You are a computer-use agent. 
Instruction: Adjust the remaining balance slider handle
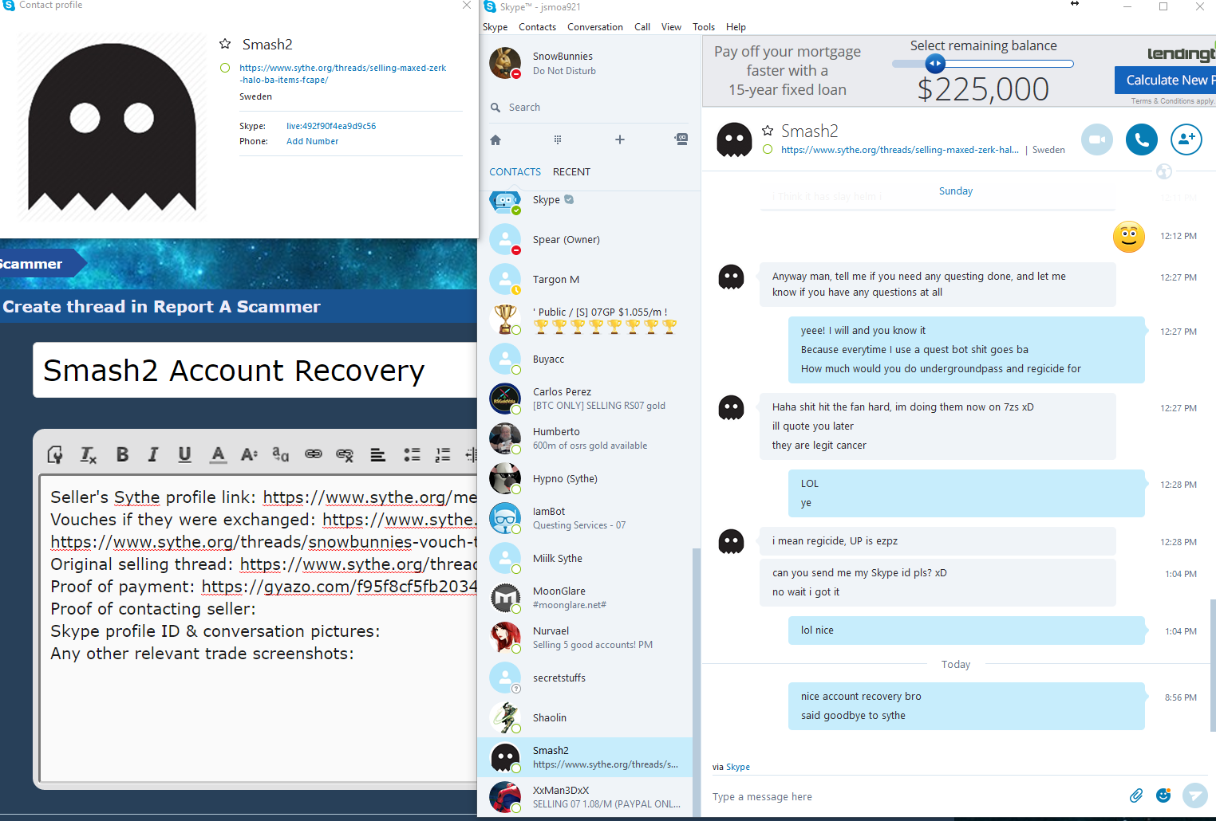click(935, 64)
